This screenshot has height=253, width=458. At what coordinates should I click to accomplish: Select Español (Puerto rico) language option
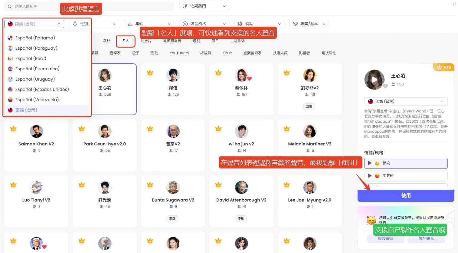47,69
